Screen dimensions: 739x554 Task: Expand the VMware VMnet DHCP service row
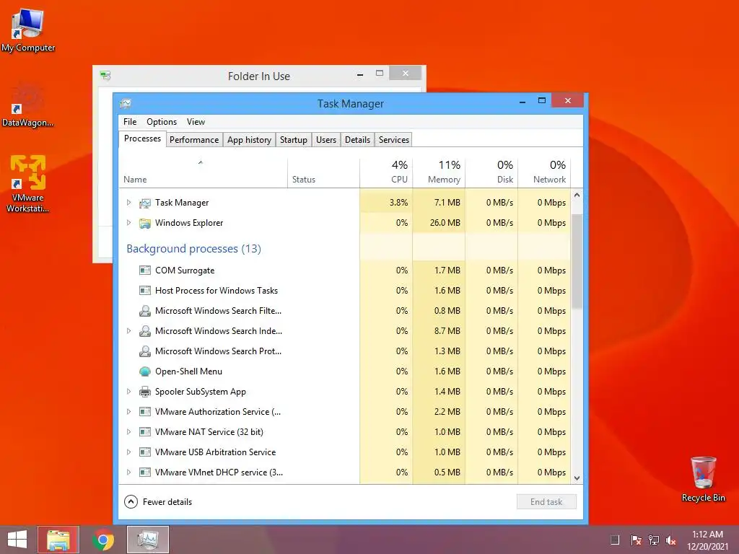pos(128,472)
